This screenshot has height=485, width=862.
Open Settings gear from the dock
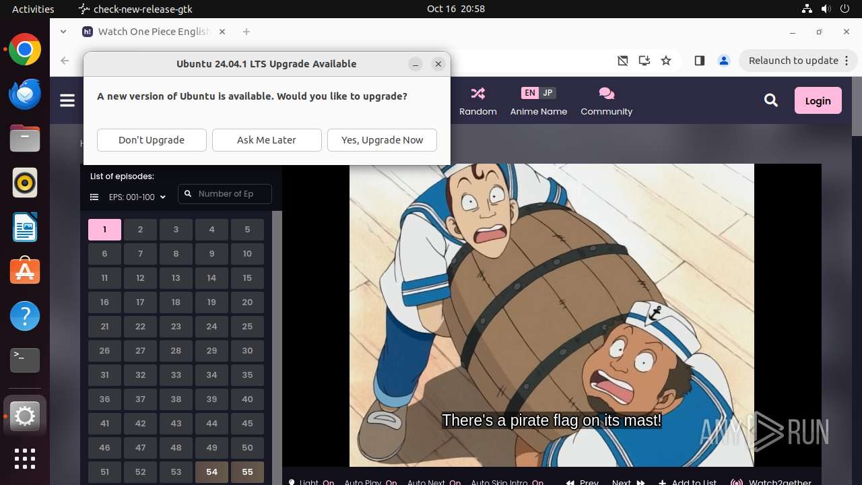pos(25,416)
